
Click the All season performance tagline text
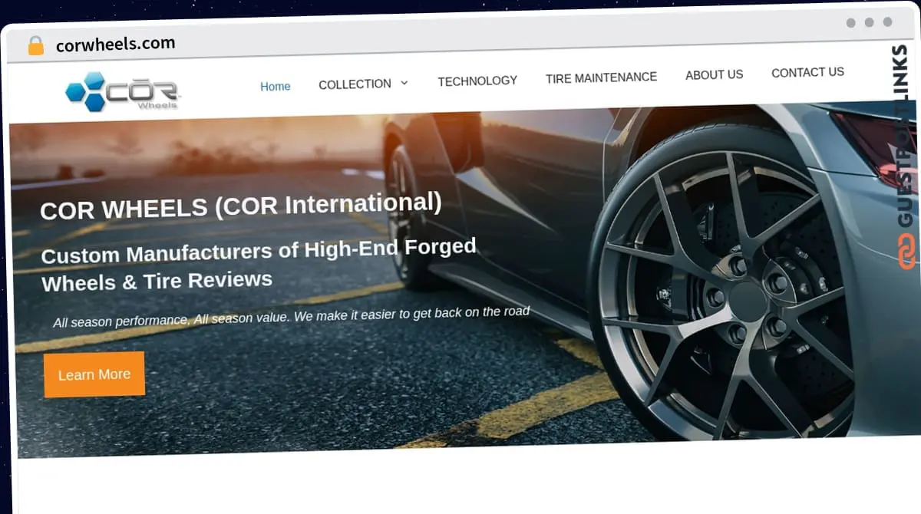click(x=291, y=316)
